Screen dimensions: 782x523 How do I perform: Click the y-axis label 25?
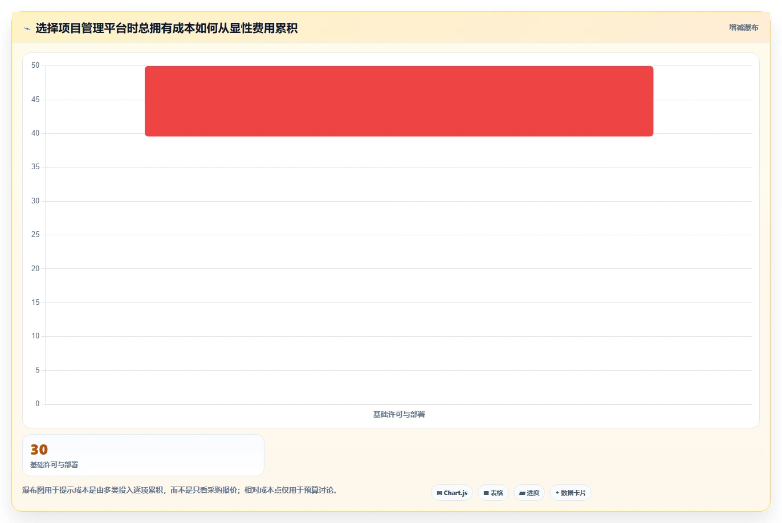(x=35, y=235)
